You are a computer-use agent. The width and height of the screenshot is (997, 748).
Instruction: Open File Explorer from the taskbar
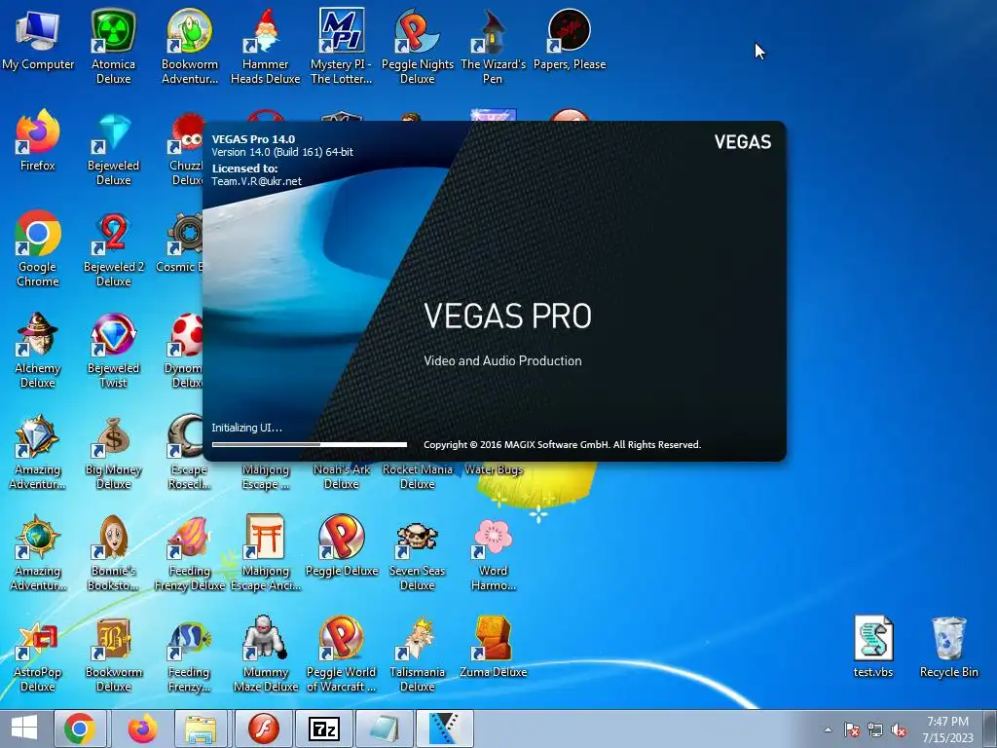pyautogui.click(x=202, y=729)
